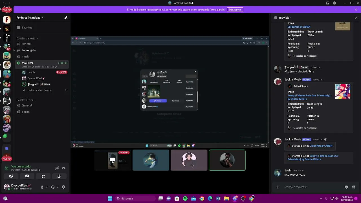Open user settings gear
The width and height of the screenshot is (361, 203).
[x=63, y=187]
